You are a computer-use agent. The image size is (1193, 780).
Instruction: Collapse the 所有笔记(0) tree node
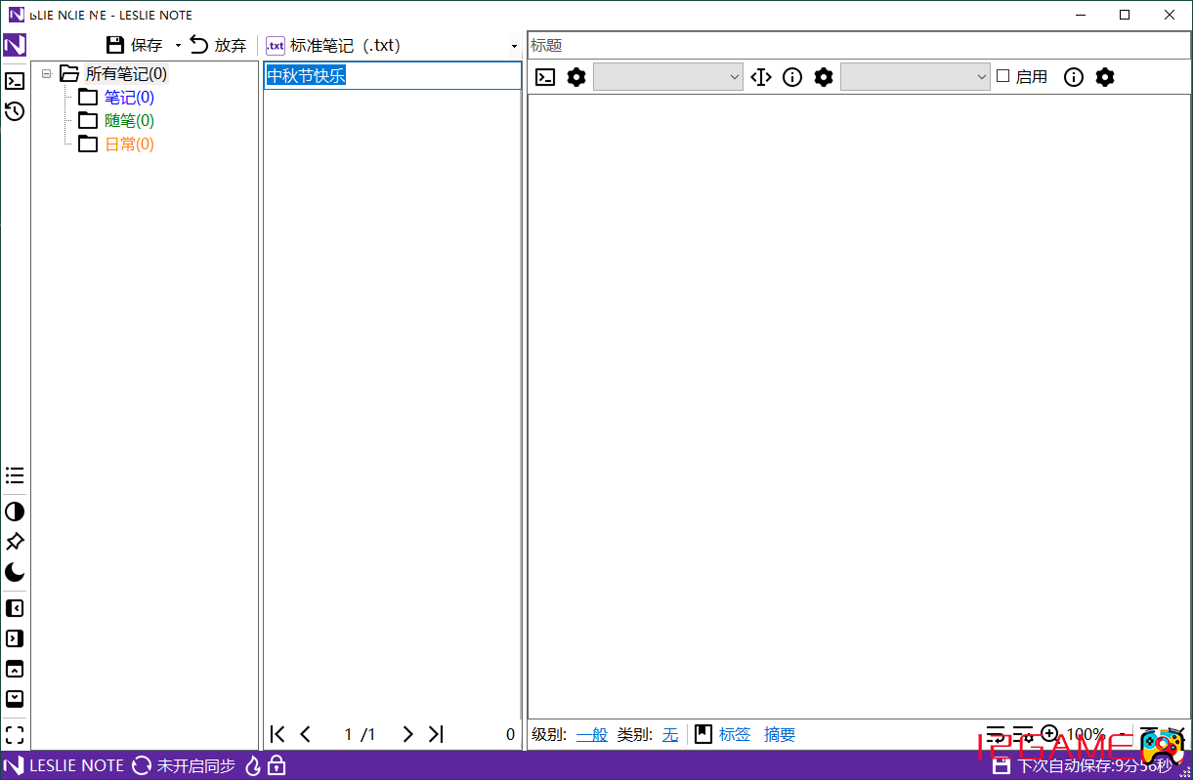[x=46, y=74]
